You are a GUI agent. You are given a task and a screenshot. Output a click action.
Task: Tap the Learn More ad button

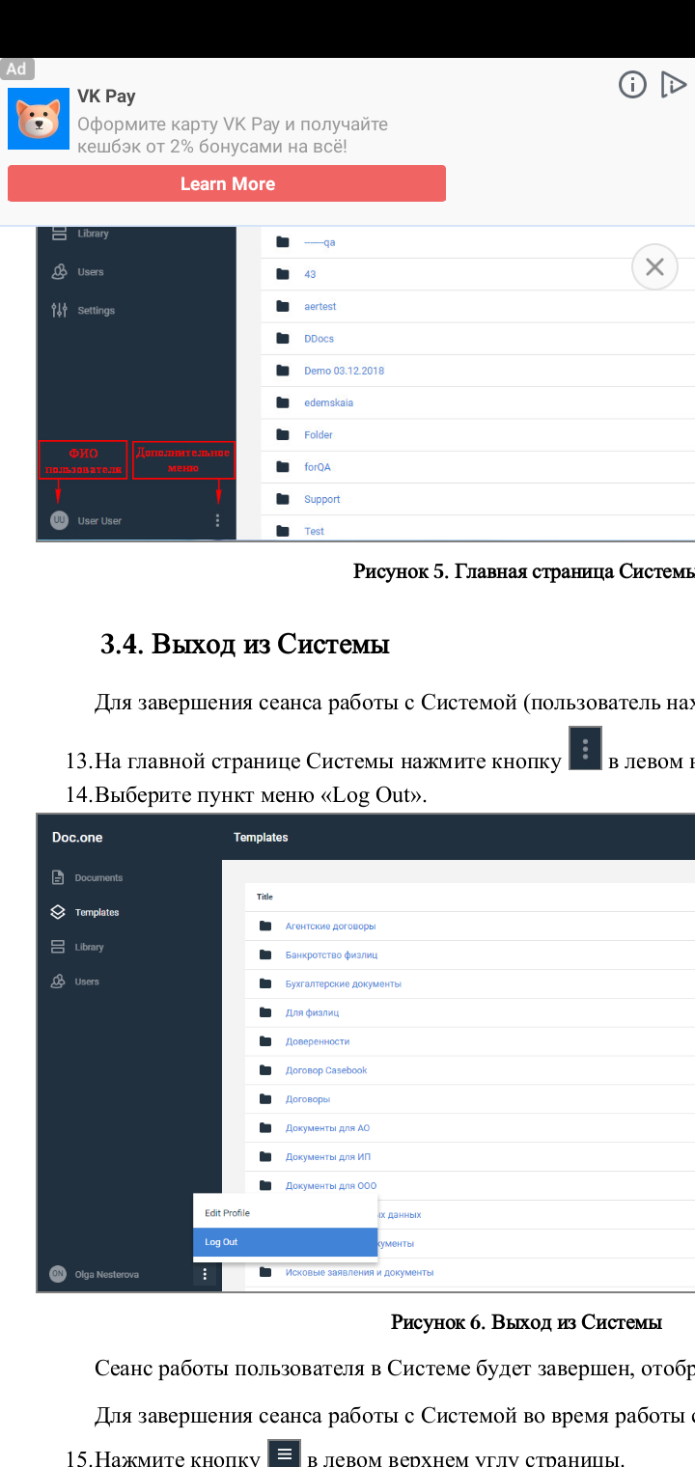tap(227, 183)
